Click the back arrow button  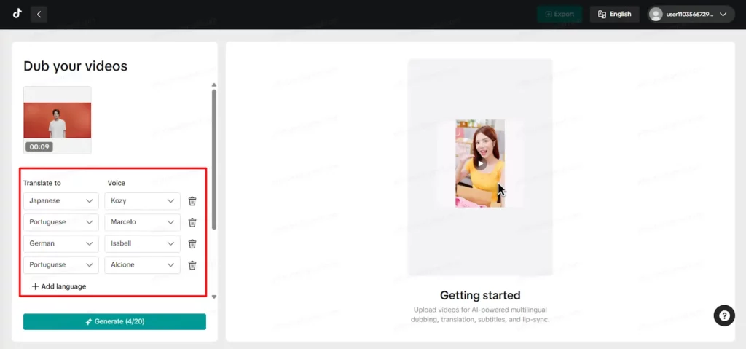(39, 14)
